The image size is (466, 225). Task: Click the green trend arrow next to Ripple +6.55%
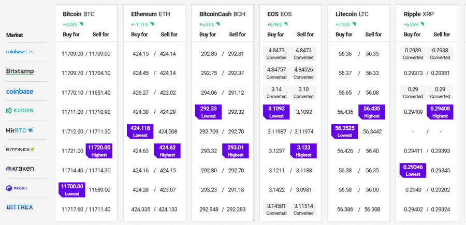(x=422, y=24)
